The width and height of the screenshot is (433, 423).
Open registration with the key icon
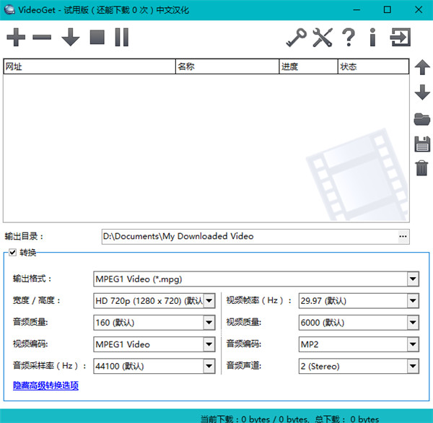pyautogui.click(x=296, y=38)
